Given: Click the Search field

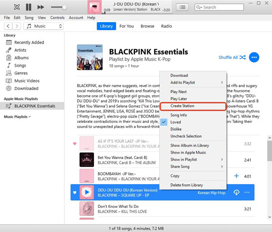Looking at the screenshot, I should tap(219, 7).
